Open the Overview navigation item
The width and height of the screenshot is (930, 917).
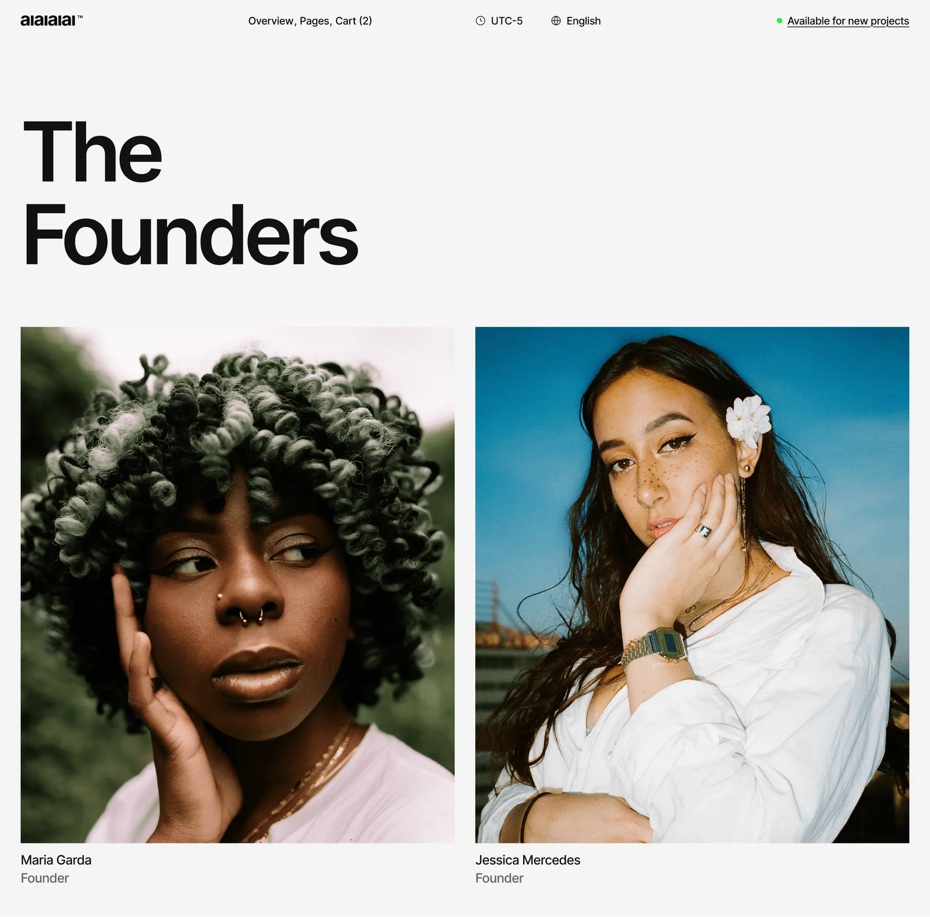tap(271, 21)
